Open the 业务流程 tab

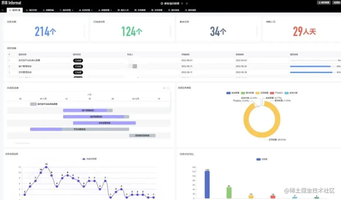[190, 10]
